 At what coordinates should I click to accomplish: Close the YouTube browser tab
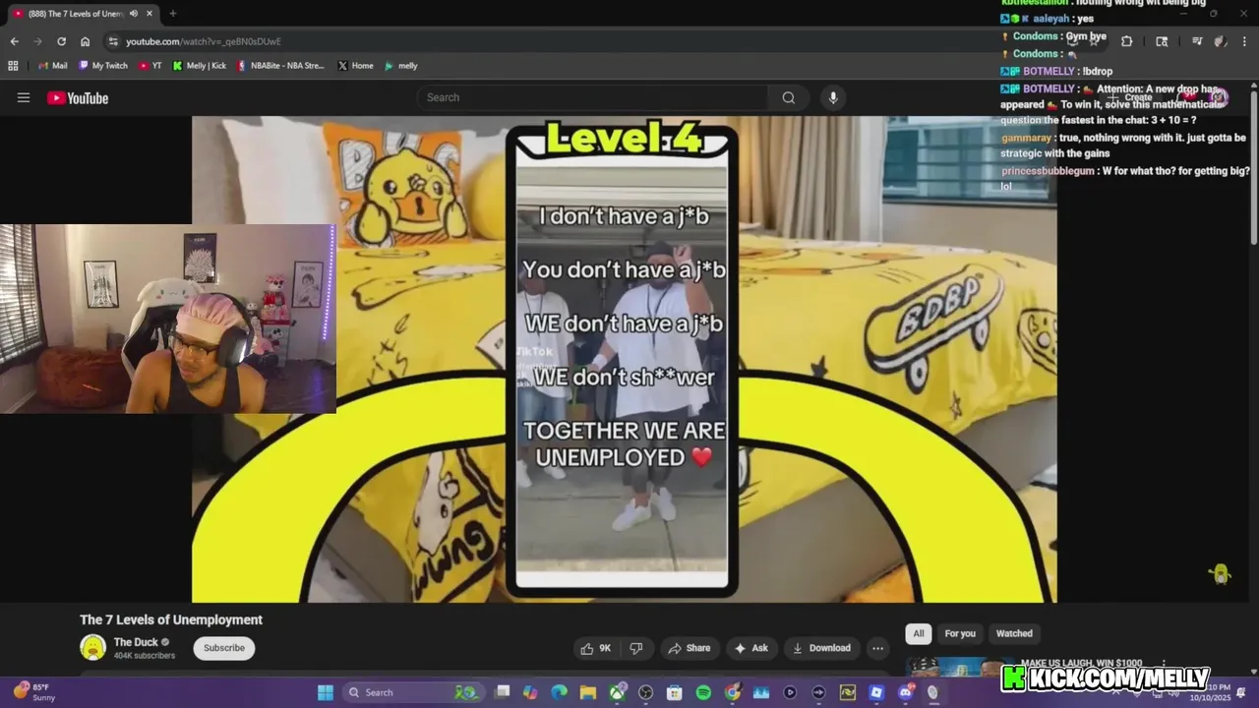[x=150, y=14]
